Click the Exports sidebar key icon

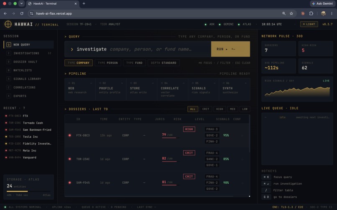coord(9,96)
